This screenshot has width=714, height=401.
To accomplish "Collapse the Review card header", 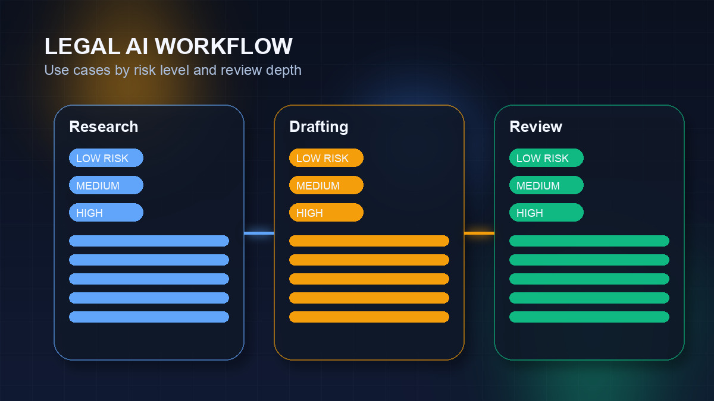I will (535, 127).
